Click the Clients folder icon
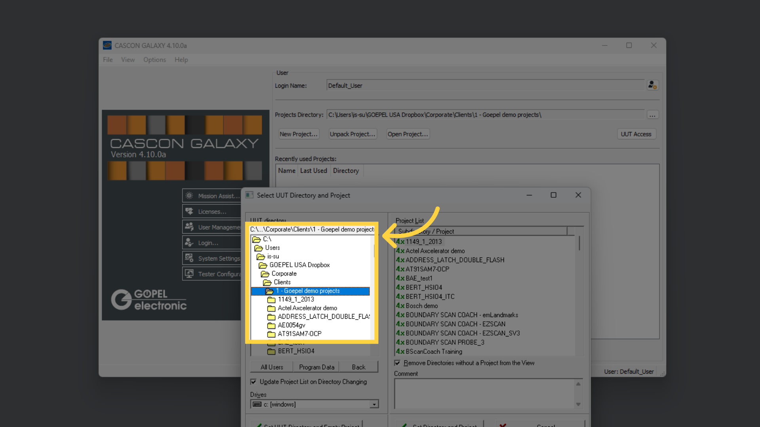Image resolution: width=760 pixels, height=427 pixels. click(x=267, y=282)
